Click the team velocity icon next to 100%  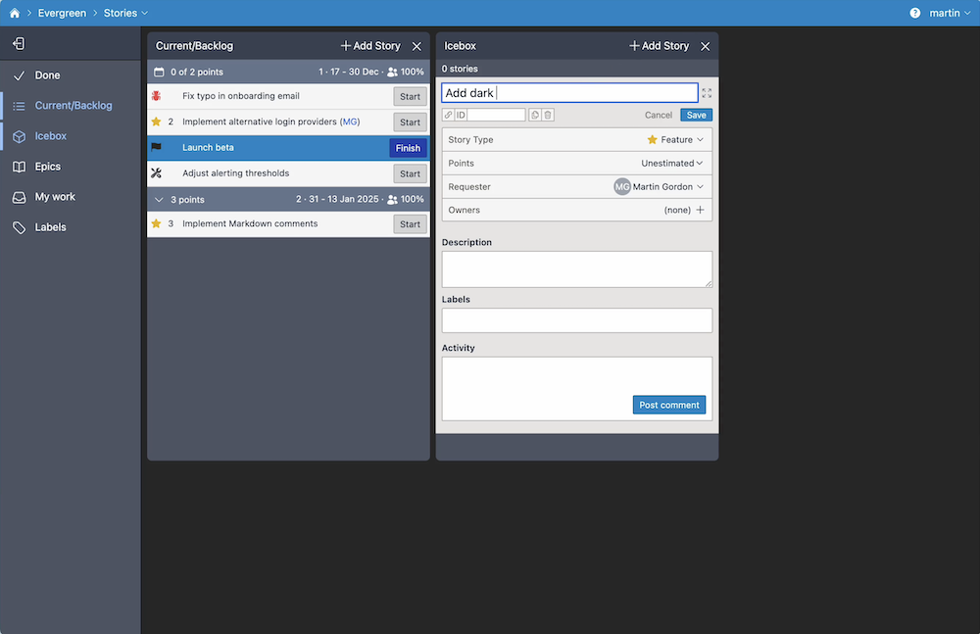[392, 71]
